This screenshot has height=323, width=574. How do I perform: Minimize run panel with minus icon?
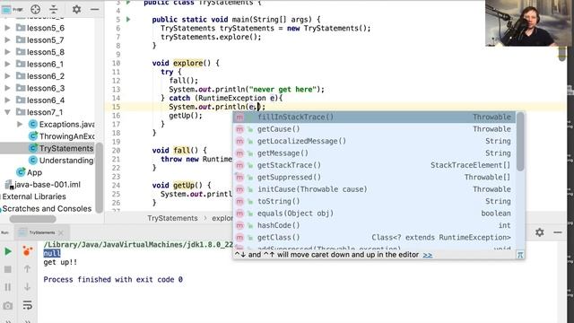click(558, 232)
